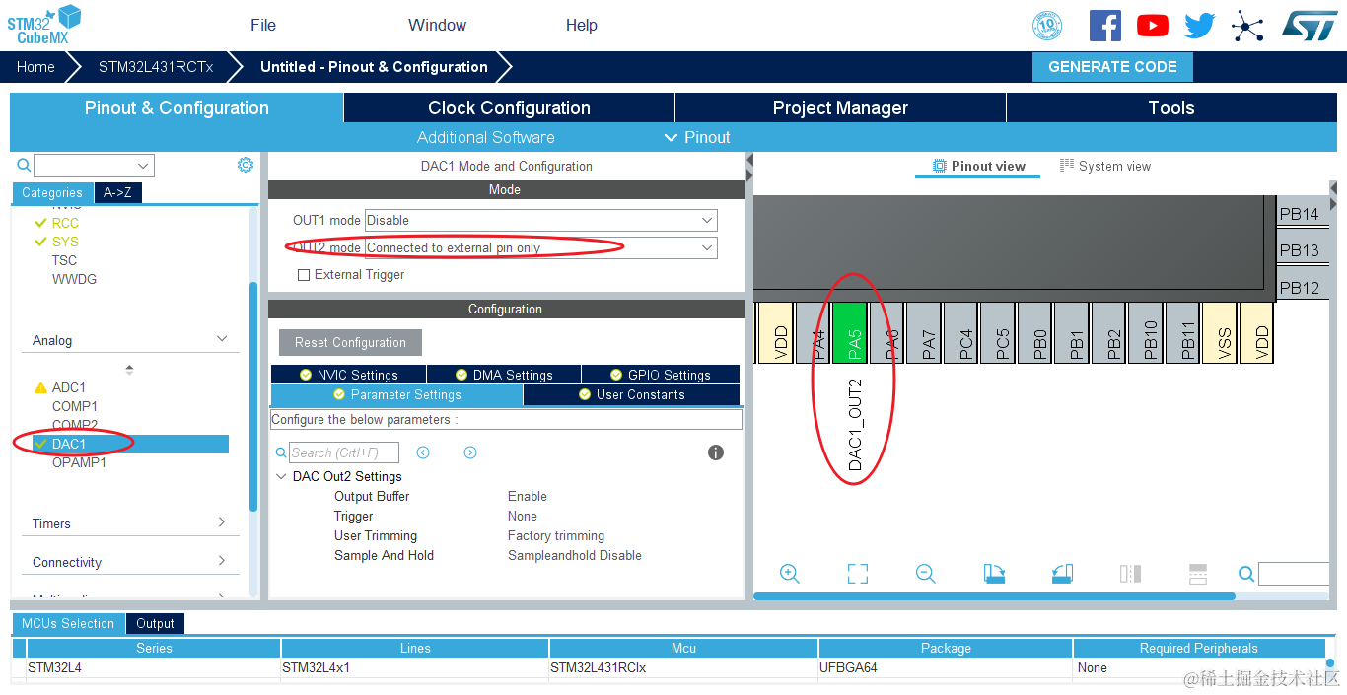The width and height of the screenshot is (1347, 695).
Task: Go to previous parameter search result
Action: point(423,452)
